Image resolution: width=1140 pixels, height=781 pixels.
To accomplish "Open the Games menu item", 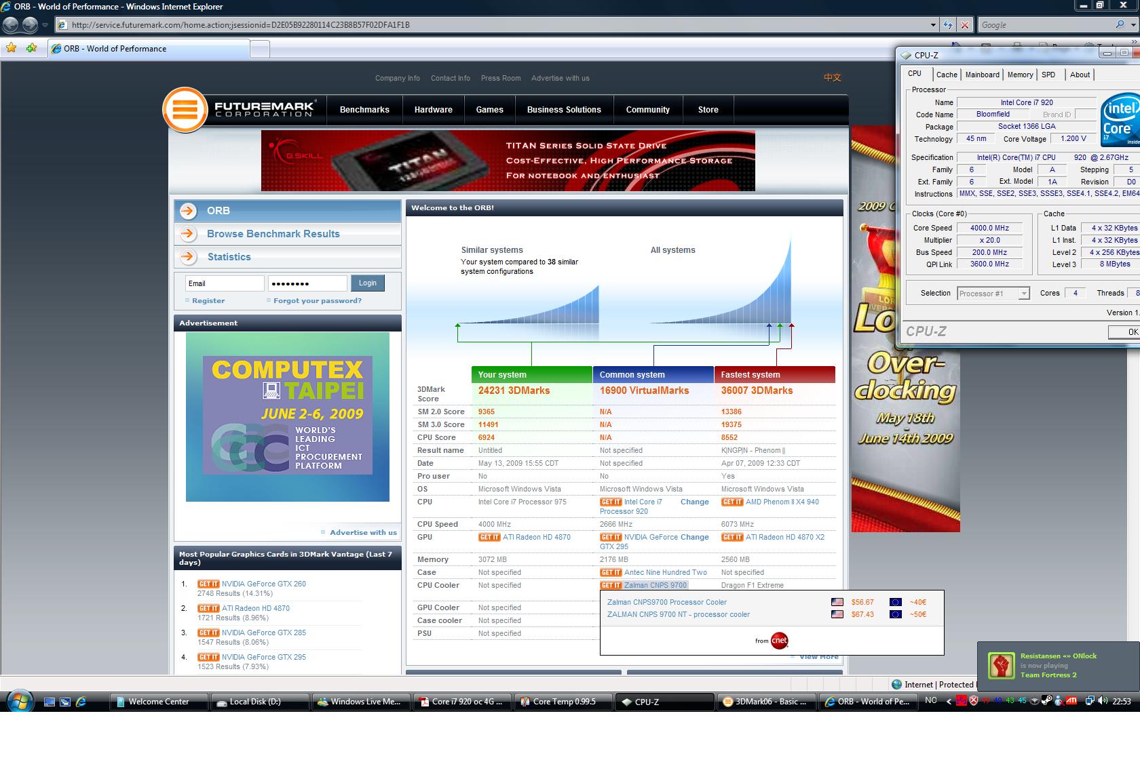I will pos(489,110).
